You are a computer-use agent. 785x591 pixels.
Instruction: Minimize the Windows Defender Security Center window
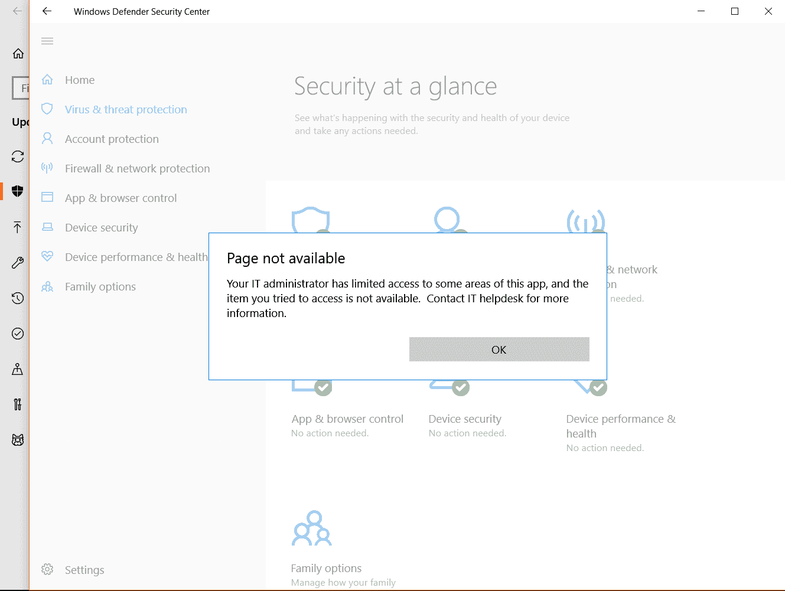(x=701, y=11)
